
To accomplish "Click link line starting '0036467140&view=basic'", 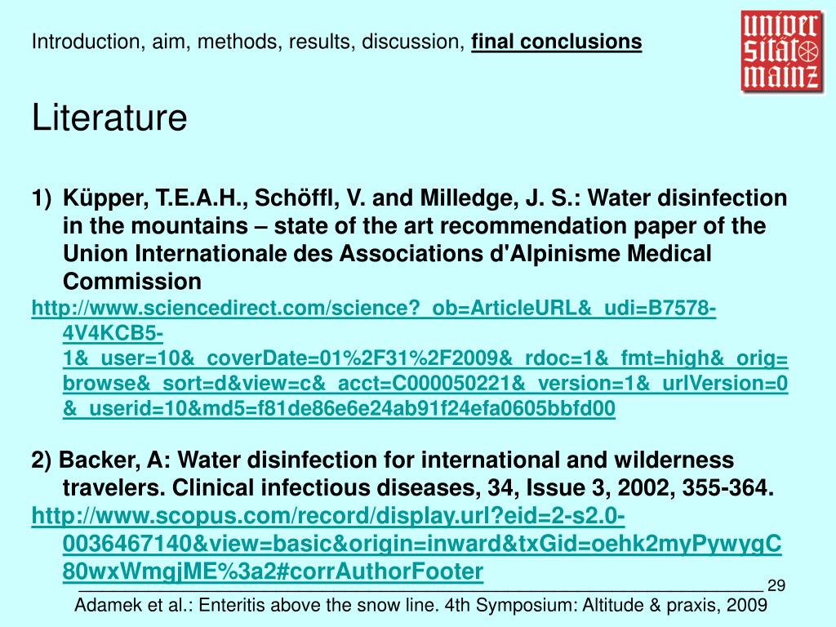I will point(422,544).
